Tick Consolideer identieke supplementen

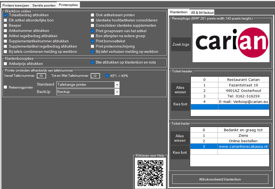pyautogui.click(x=92, y=26)
